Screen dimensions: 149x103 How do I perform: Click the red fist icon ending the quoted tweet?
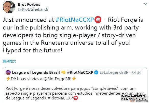coord(76,98)
